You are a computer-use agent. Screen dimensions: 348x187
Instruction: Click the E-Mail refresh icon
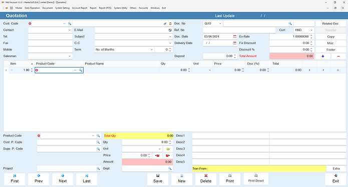[x=170, y=30]
